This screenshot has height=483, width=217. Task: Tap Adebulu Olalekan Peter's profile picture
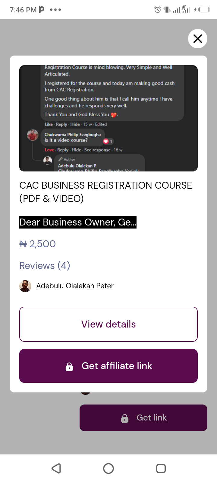click(25, 286)
